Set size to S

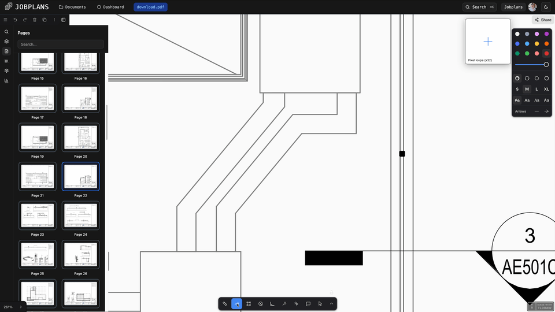click(517, 89)
